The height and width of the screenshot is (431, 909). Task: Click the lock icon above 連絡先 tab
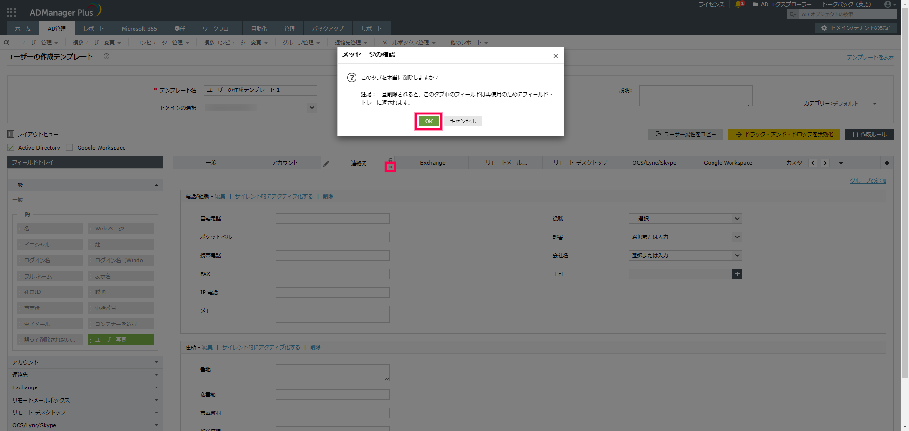pyautogui.click(x=390, y=160)
